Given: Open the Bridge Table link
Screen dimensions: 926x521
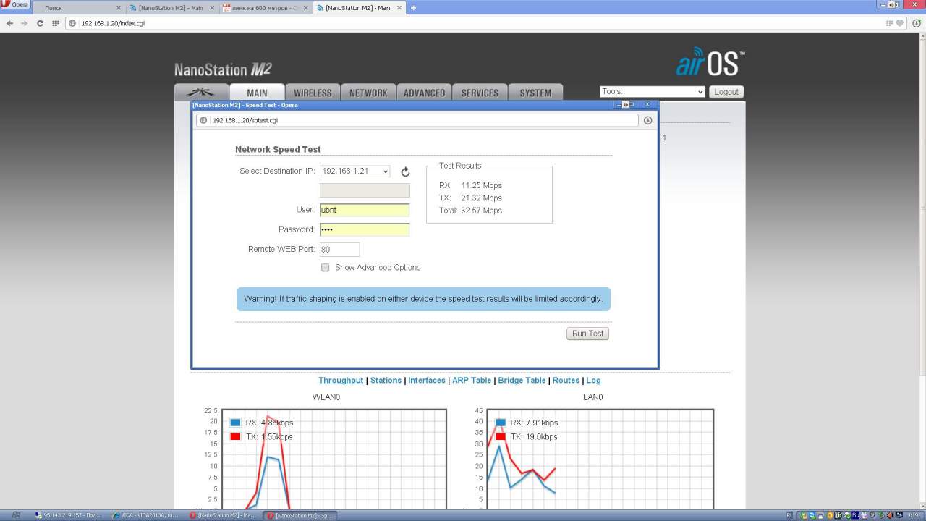Looking at the screenshot, I should pyautogui.click(x=522, y=381).
